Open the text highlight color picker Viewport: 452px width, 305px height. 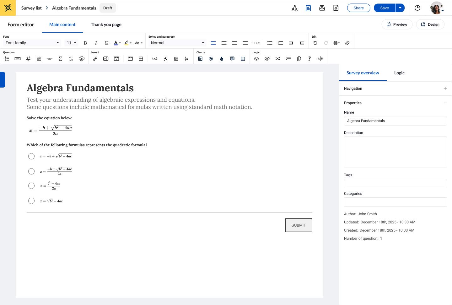(128, 43)
